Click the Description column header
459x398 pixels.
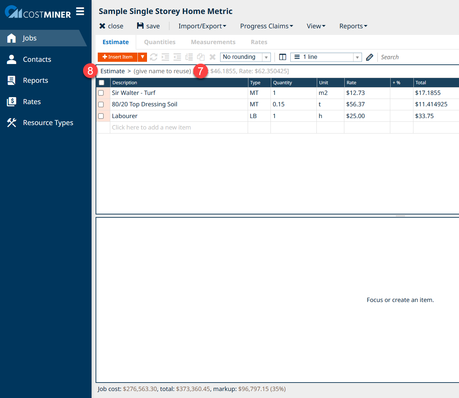click(x=179, y=83)
